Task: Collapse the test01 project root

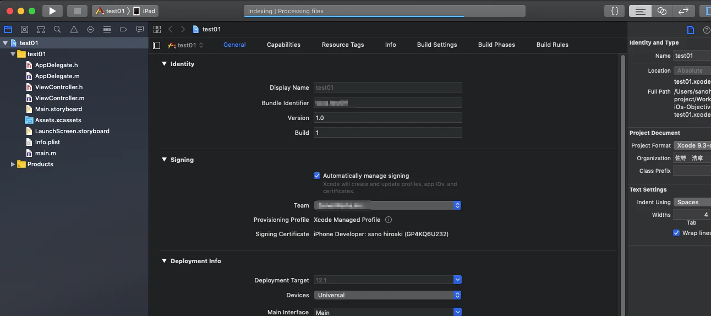Action: [6, 43]
